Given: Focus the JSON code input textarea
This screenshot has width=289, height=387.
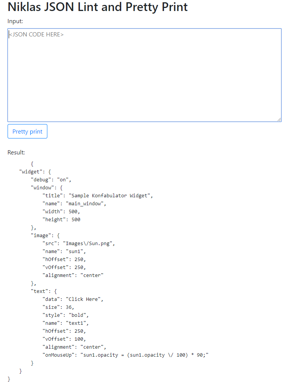Looking at the screenshot, I should point(144,75).
